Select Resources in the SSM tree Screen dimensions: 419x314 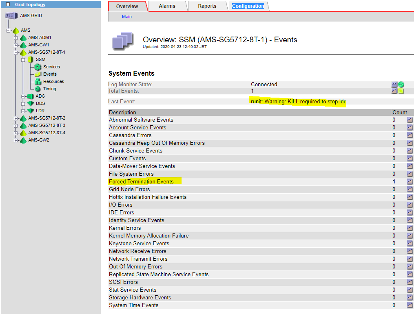pos(53,81)
